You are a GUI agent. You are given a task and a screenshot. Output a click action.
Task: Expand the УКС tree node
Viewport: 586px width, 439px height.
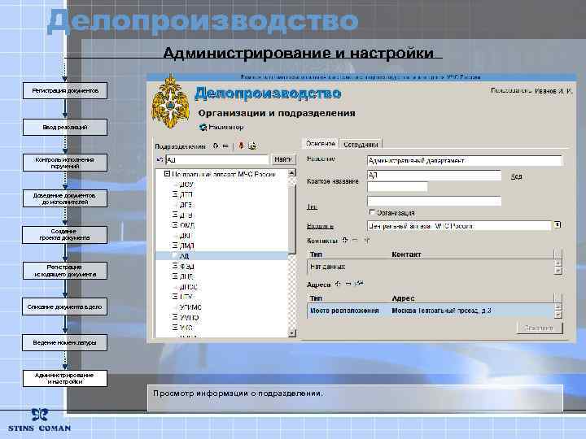175,328
